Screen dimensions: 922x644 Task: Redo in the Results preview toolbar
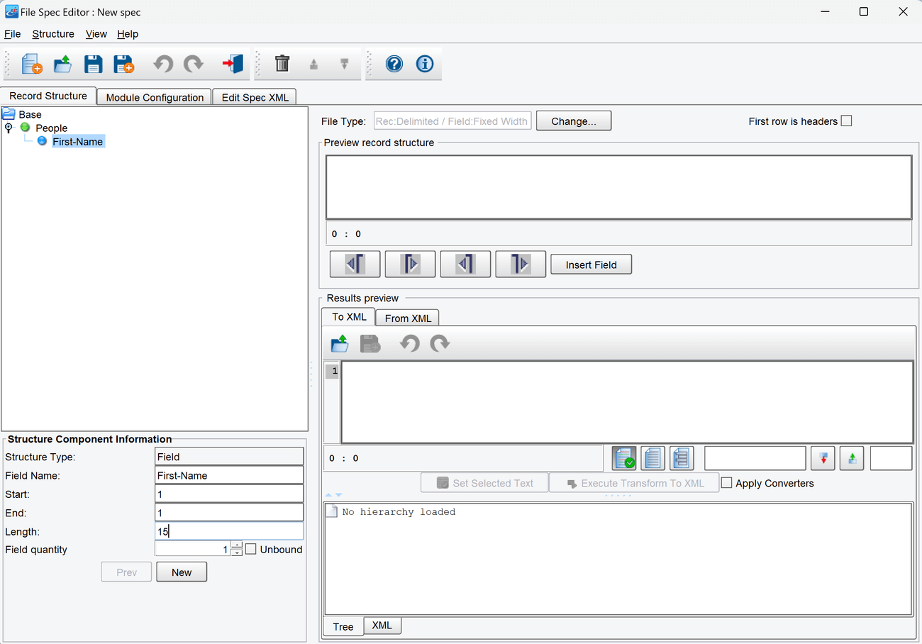(440, 344)
